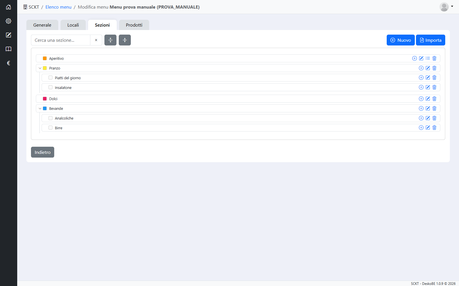
Task: Click the euro pricing sidebar icon
Action: coord(8,63)
